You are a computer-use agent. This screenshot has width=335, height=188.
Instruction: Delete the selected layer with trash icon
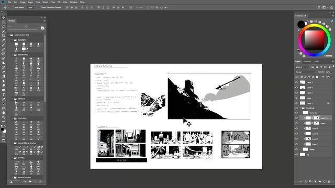click(x=329, y=182)
